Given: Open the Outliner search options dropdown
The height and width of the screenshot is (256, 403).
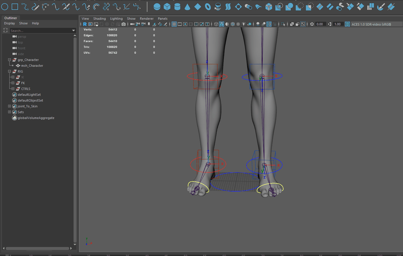Looking at the screenshot, I should (74, 30).
